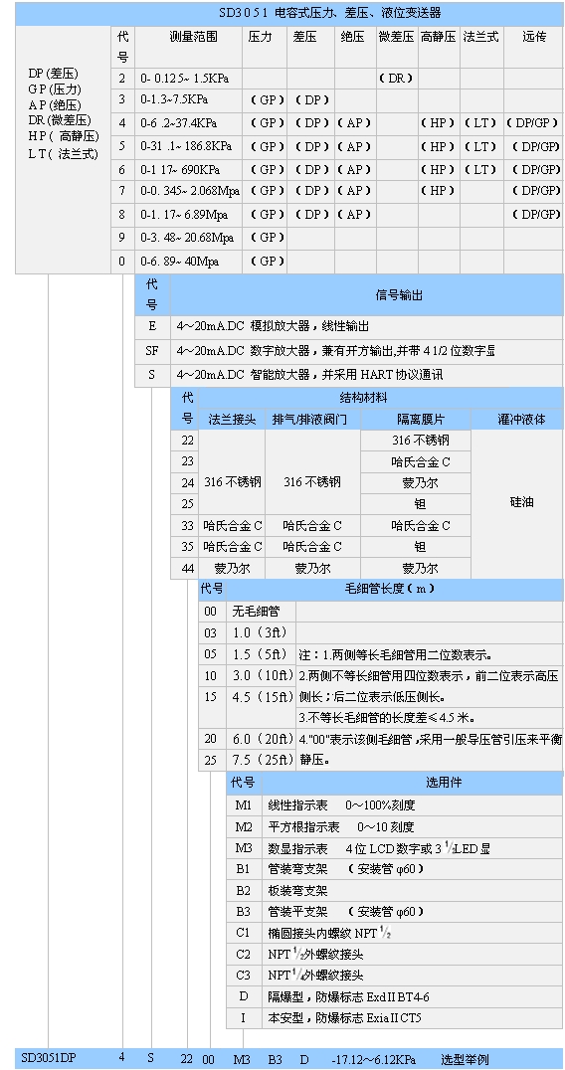The width and height of the screenshot is (565, 1070).
Task: Click the 'SF' code cell
Action: (151, 351)
